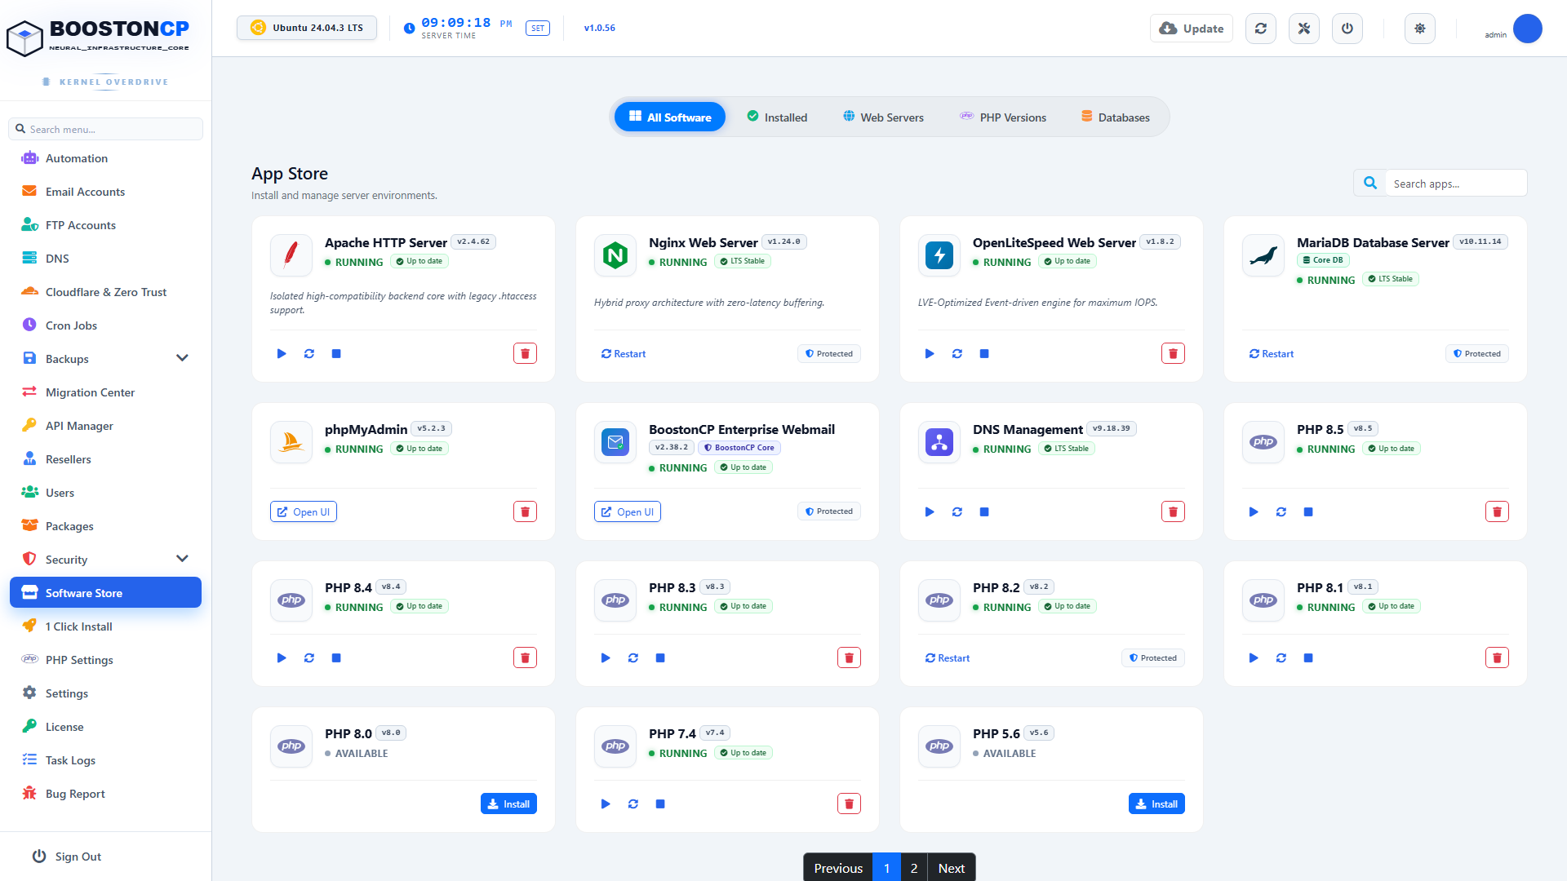
Task: Toggle the theme brightness icon
Action: [1420, 29]
